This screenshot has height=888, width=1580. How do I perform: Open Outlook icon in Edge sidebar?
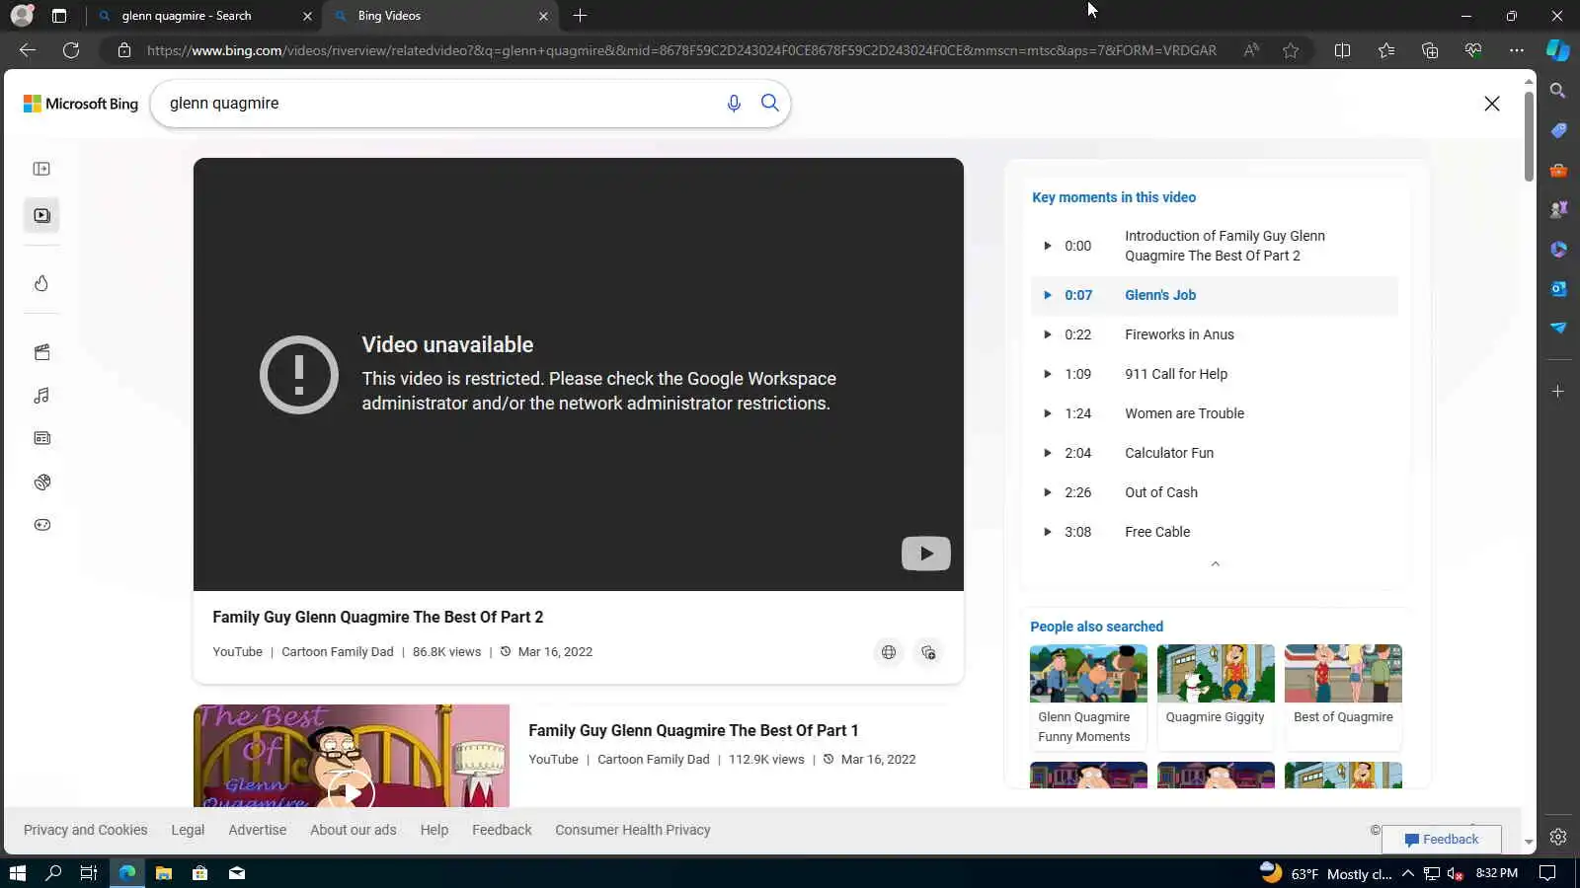pyautogui.click(x=1558, y=288)
